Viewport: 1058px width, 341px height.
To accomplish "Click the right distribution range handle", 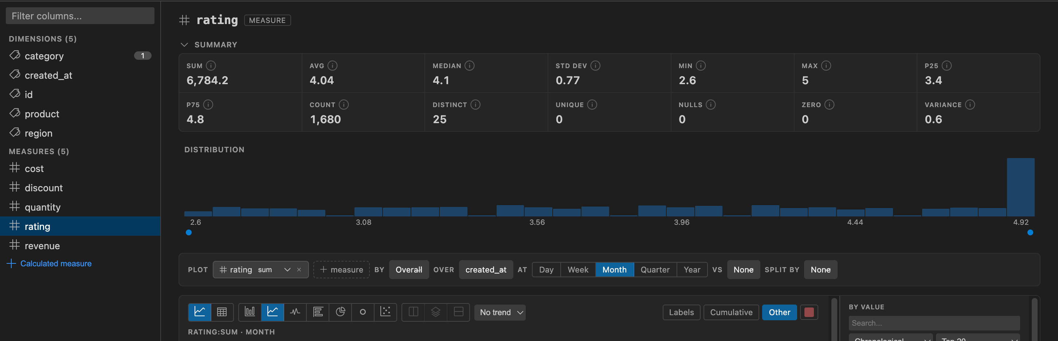I will click(1030, 232).
